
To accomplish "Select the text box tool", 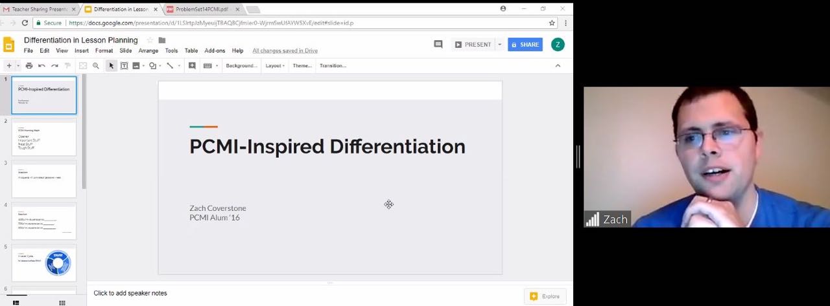I will pos(124,65).
